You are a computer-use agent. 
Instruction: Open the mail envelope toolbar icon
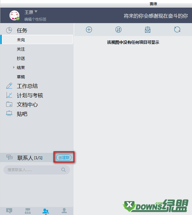pyautogui.click(x=147, y=30)
